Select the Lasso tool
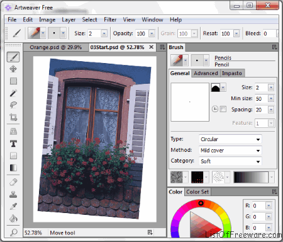This screenshot has width=283, height=242. click(x=13, y=105)
